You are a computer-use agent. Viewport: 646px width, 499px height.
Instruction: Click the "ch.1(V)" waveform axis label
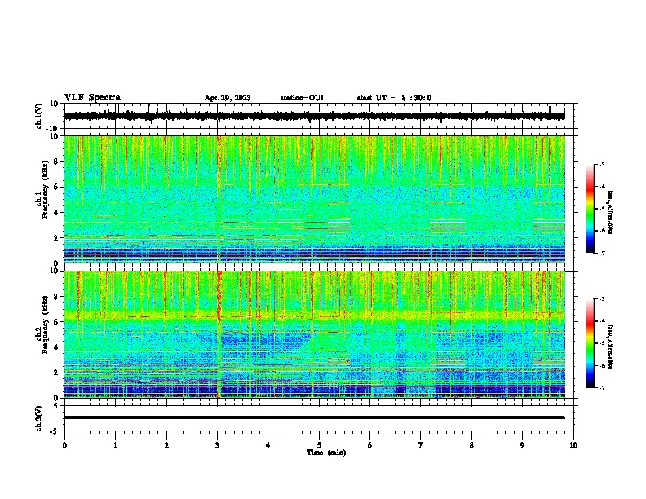click(x=38, y=116)
